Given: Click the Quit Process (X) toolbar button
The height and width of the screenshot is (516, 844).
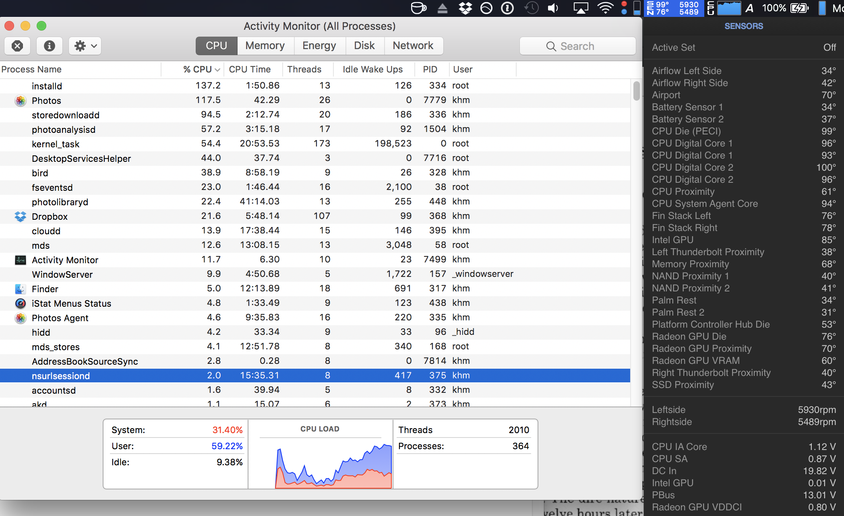Looking at the screenshot, I should click(x=17, y=46).
